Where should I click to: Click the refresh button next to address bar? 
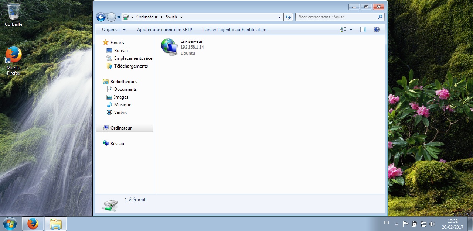[x=289, y=17]
